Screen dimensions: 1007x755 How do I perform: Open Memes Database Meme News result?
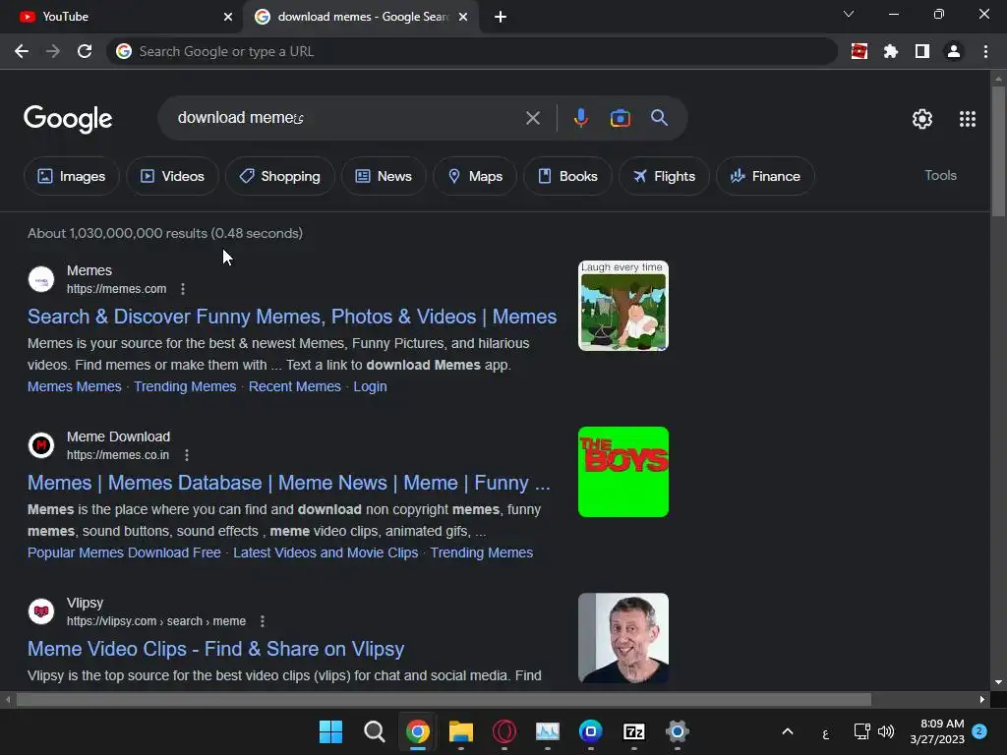289,483
